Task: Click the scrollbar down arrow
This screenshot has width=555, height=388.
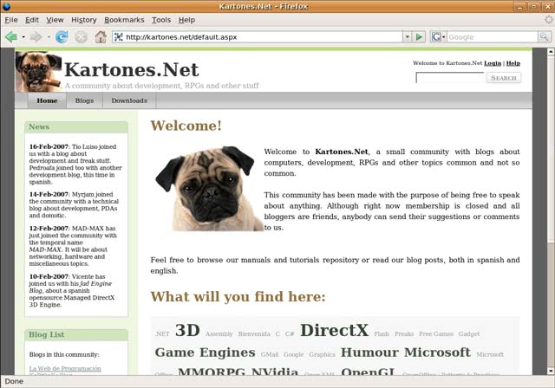Action: [x=551, y=371]
